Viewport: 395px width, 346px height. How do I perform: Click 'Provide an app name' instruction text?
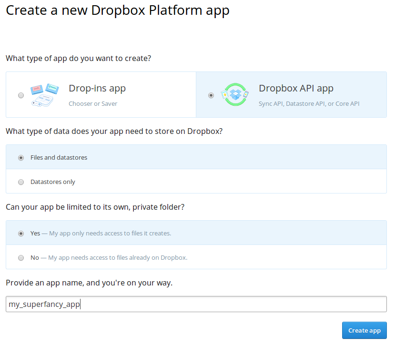89,283
